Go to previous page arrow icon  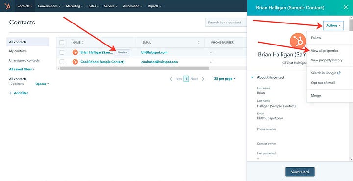click(x=171, y=79)
